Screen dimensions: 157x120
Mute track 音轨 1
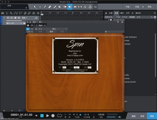pyautogui.click(x=8, y=18)
